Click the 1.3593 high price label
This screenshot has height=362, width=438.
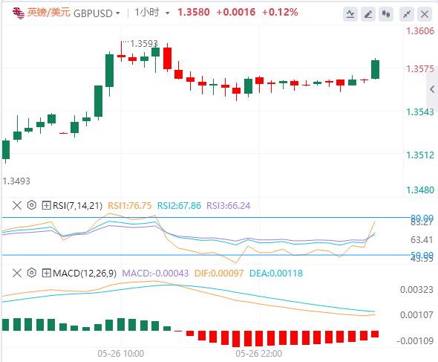144,43
